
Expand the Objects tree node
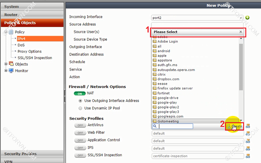[6, 64]
